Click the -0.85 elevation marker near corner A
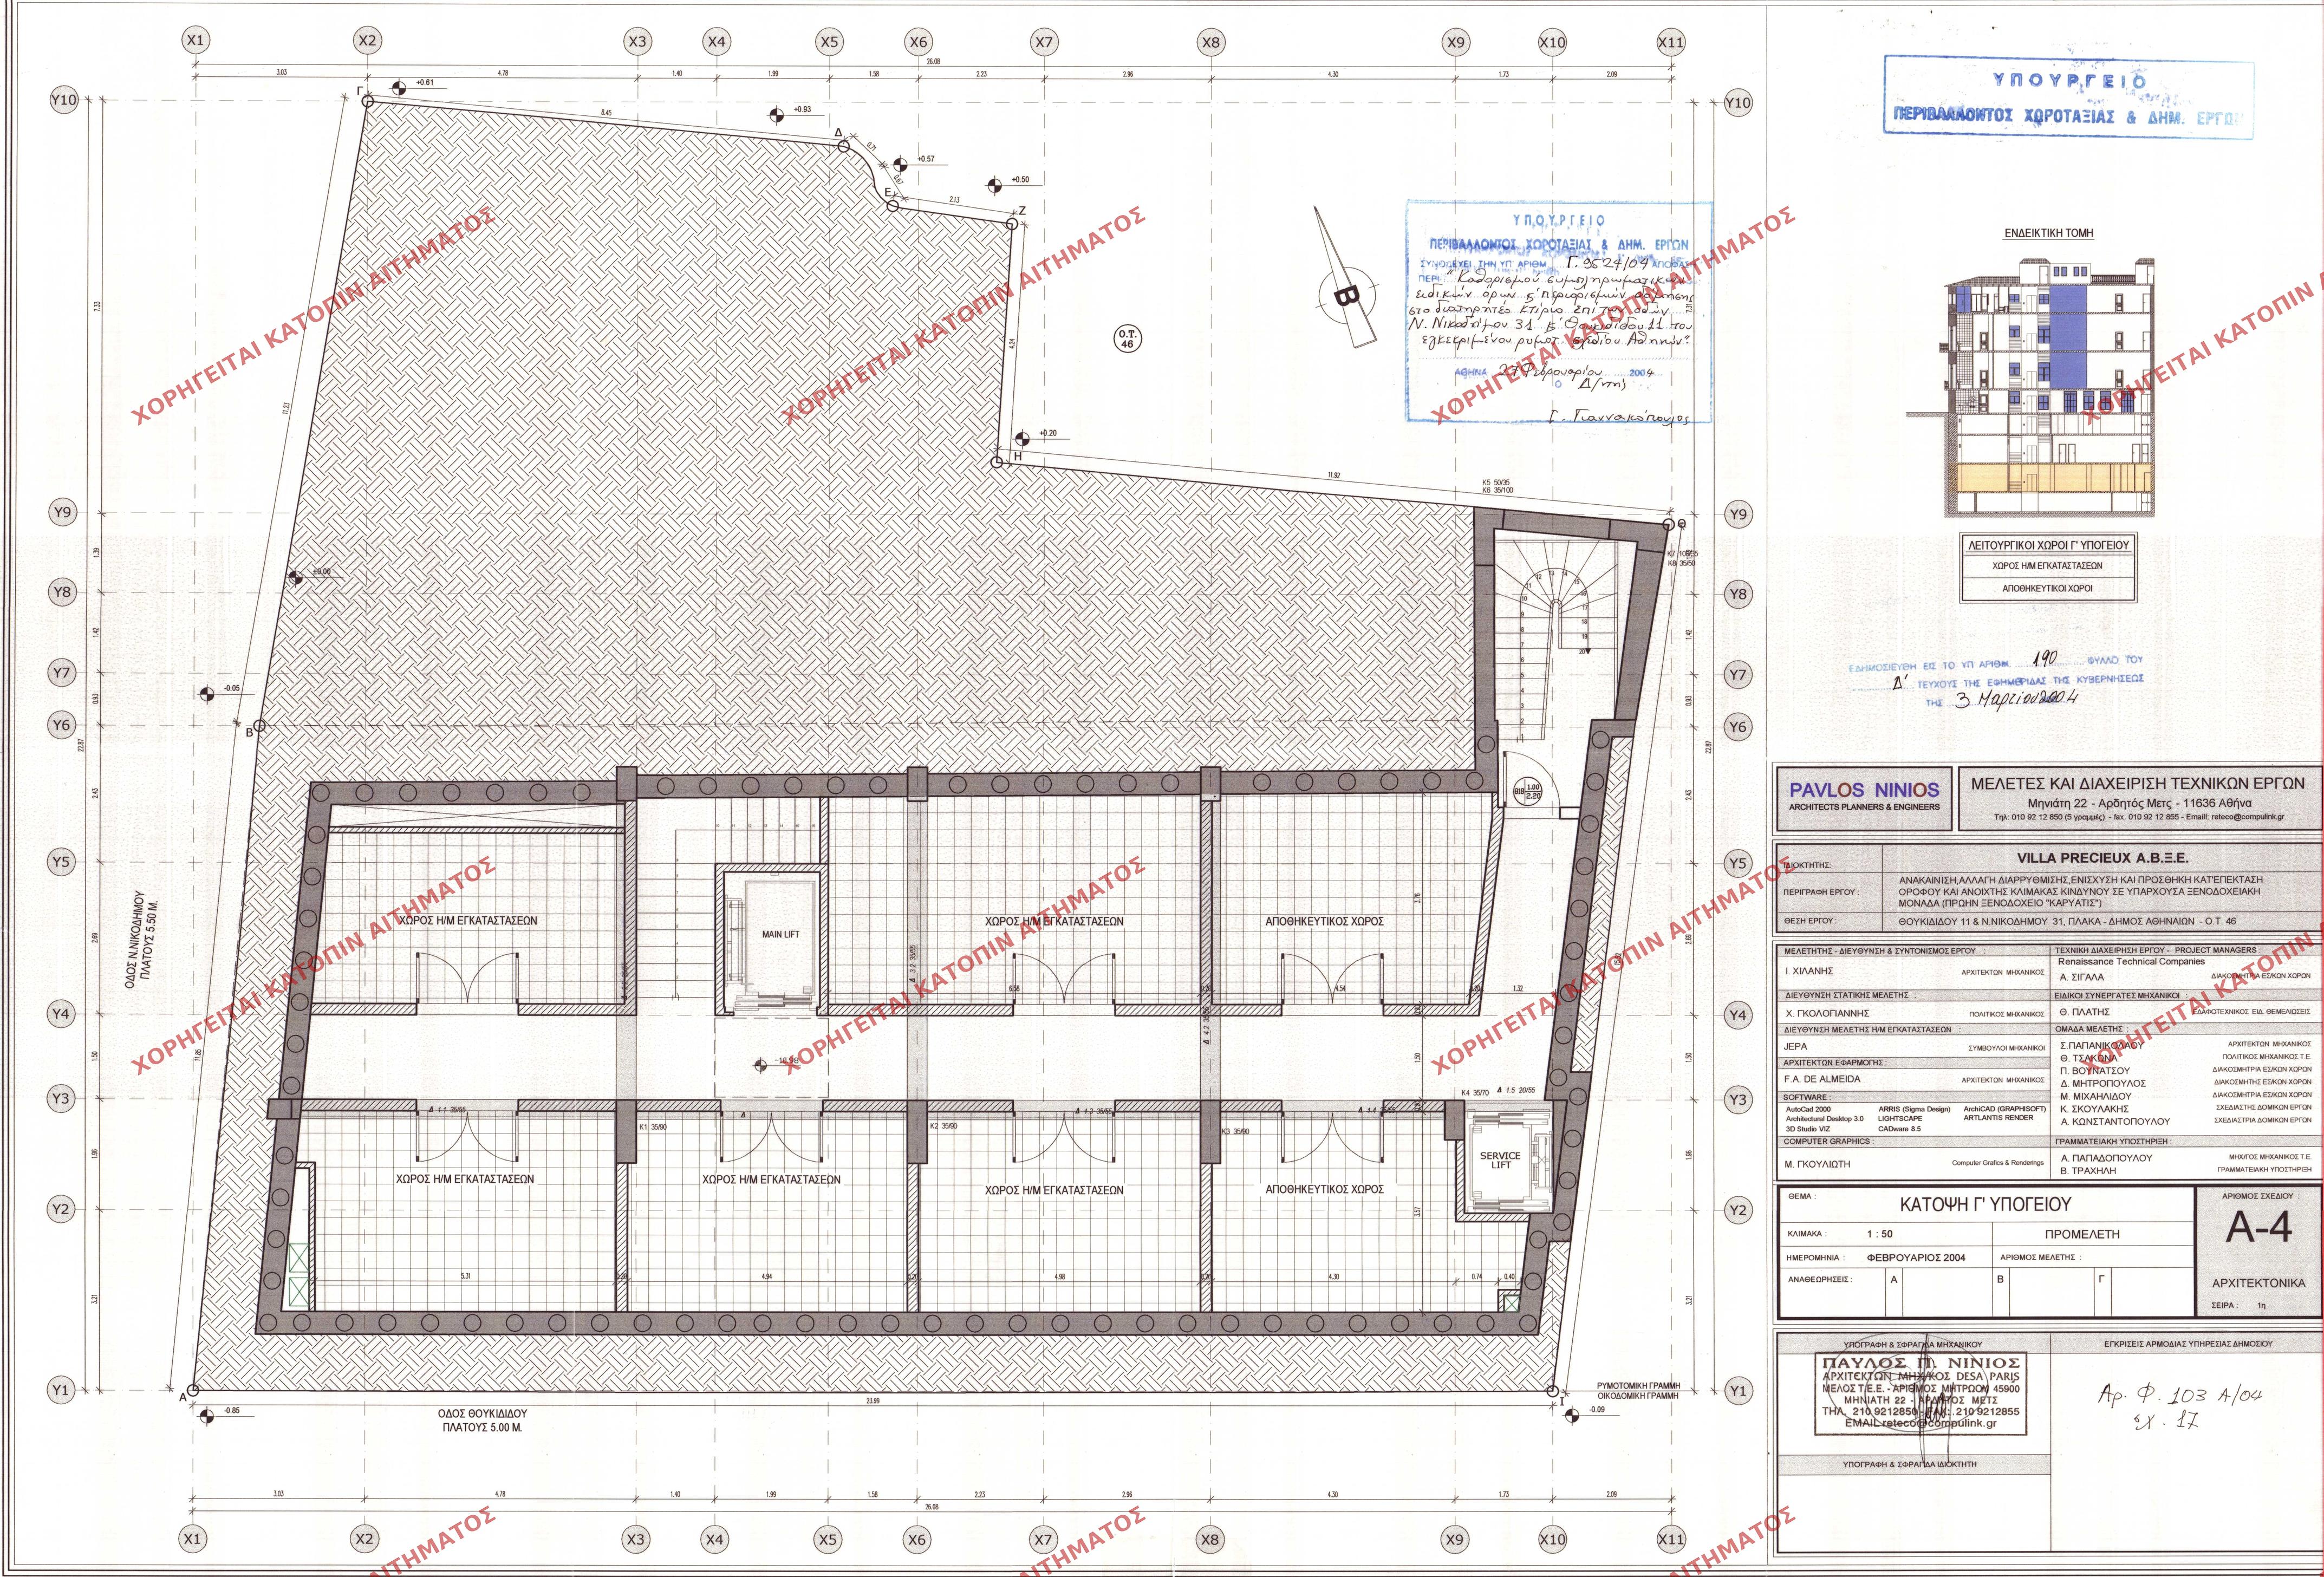This screenshot has height=1577, width=2324. (207, 1416)
